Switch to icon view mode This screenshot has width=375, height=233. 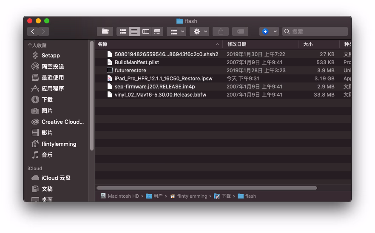point(123,31)
